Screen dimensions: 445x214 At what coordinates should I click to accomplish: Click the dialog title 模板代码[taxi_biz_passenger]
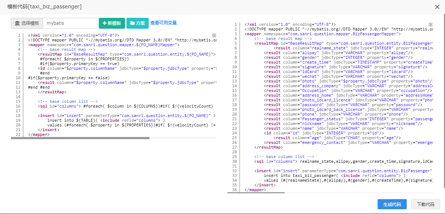point(44,7)
